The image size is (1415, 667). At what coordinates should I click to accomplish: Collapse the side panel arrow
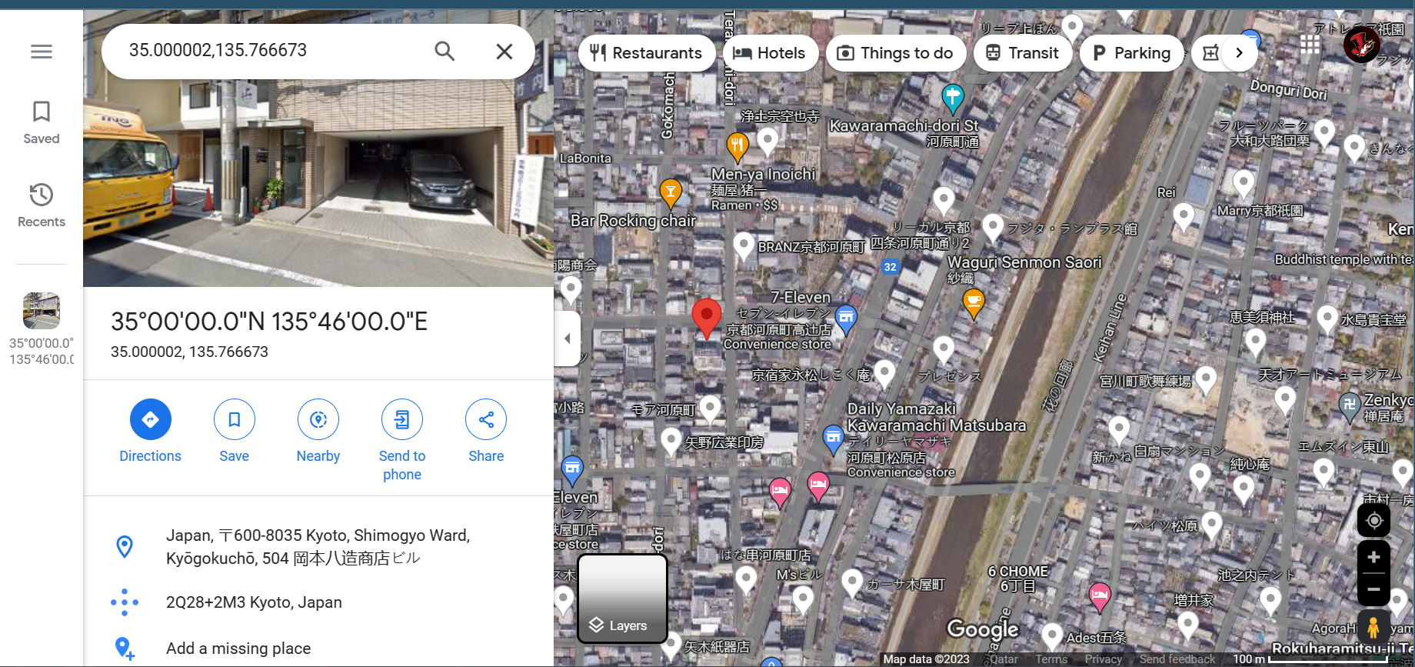tap(567, 339)
